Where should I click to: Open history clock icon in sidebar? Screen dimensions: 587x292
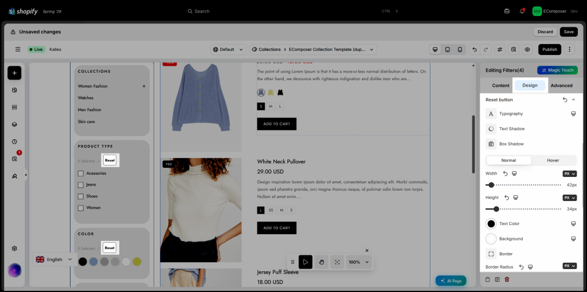(x=14, y=141)
